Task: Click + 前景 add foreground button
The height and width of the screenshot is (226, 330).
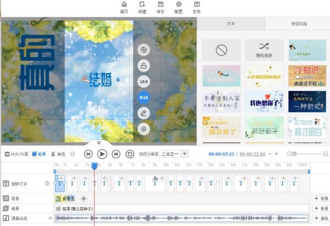Action: tap(321, 208)
